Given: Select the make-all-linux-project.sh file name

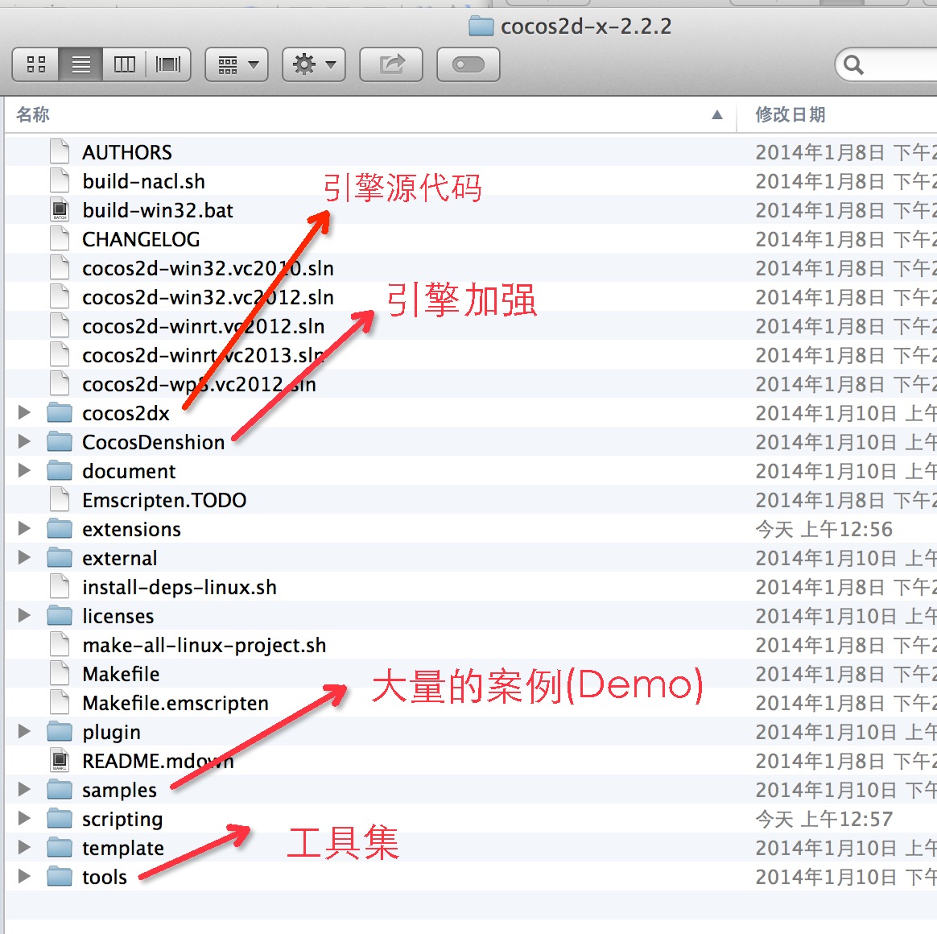Looking at the screenshot, I should point(204,646).
